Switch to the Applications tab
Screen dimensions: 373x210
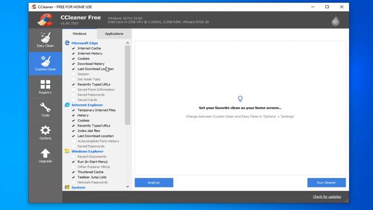(x=114, y=34)
